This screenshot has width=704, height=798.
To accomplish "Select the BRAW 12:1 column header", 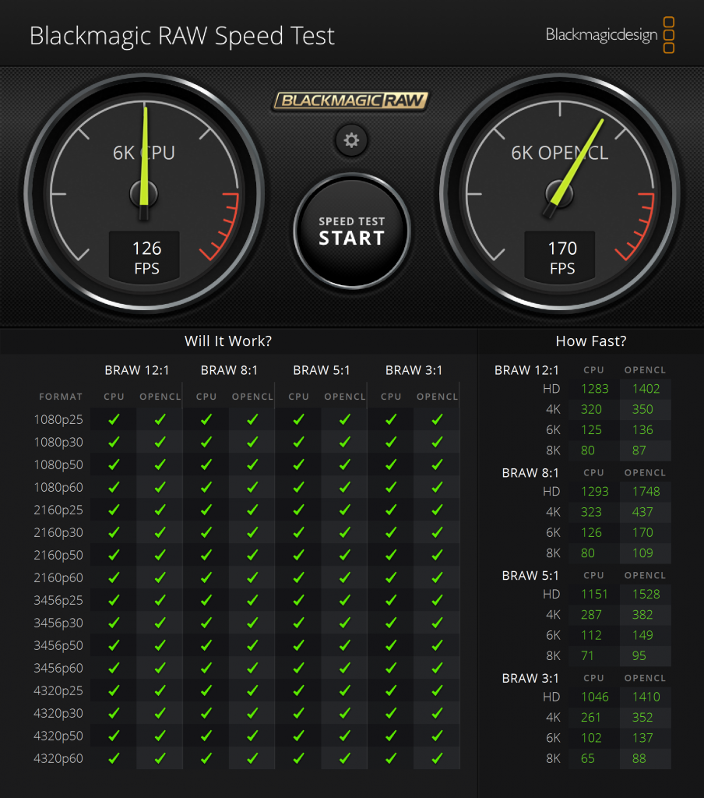I will (136, 370).
